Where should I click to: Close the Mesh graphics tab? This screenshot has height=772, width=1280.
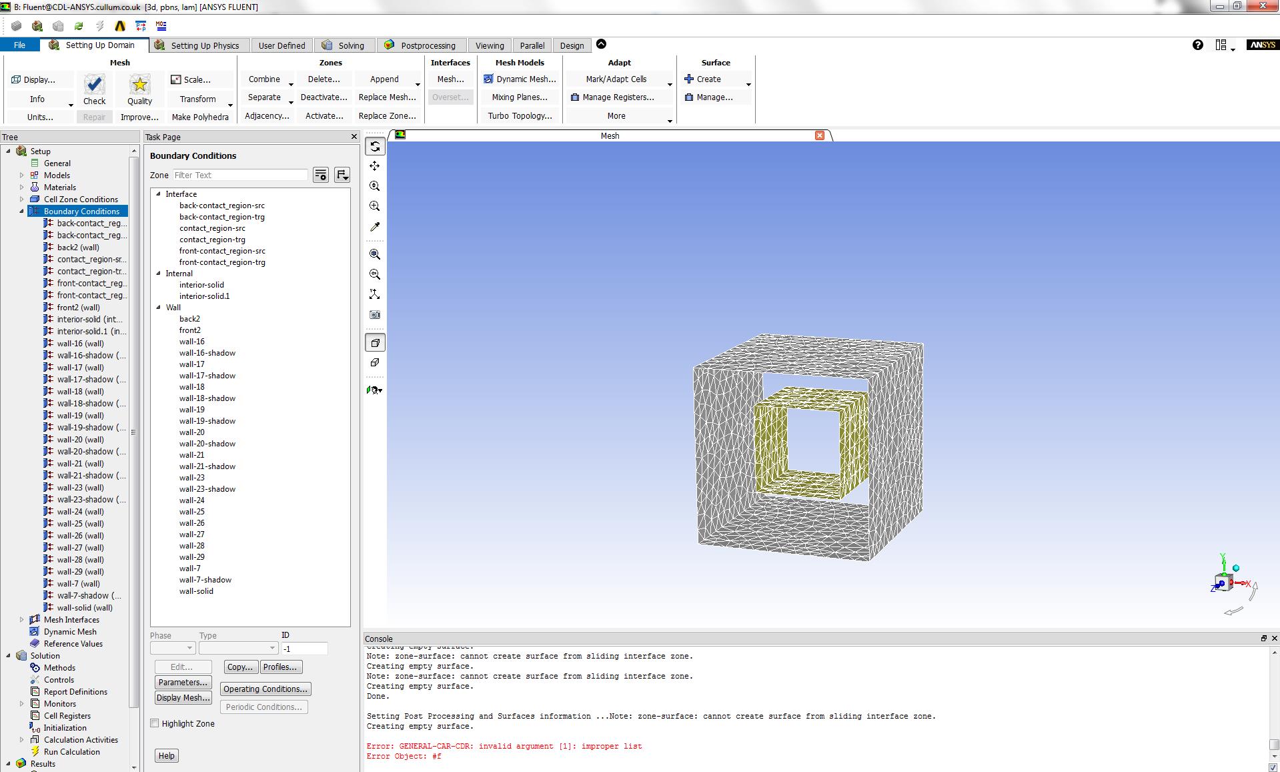[x=820, y=135]
